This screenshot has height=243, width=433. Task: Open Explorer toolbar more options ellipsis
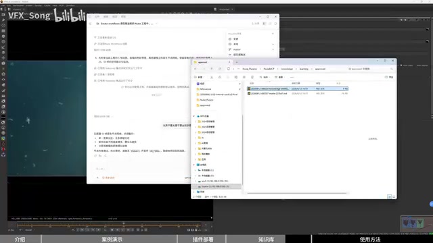[x=292, y=77]
